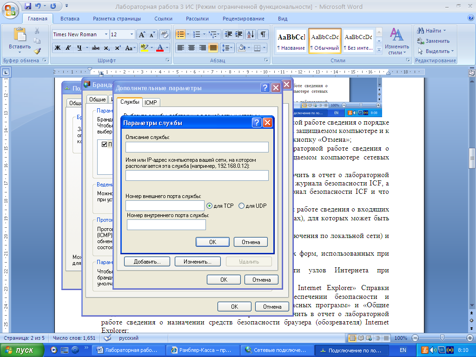Toggle the bulleted list
The width and height of the screenshot is (476, 357).
tap(180, 34)
